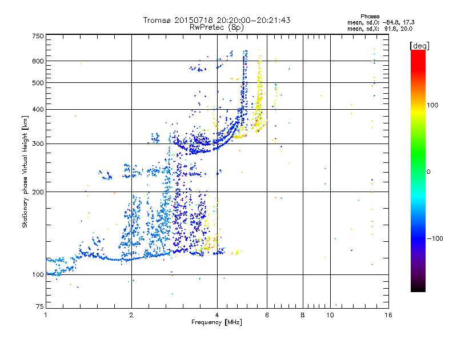Click the colorbar tick label "-100"
Viewport: 457px width, 343px height.
click(x=435, y=238)
